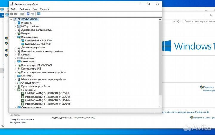This screenshot has height=135, width=215.
Task: Click the Камеры category icon
Action: pyautogui.click(x=19, y=55)
